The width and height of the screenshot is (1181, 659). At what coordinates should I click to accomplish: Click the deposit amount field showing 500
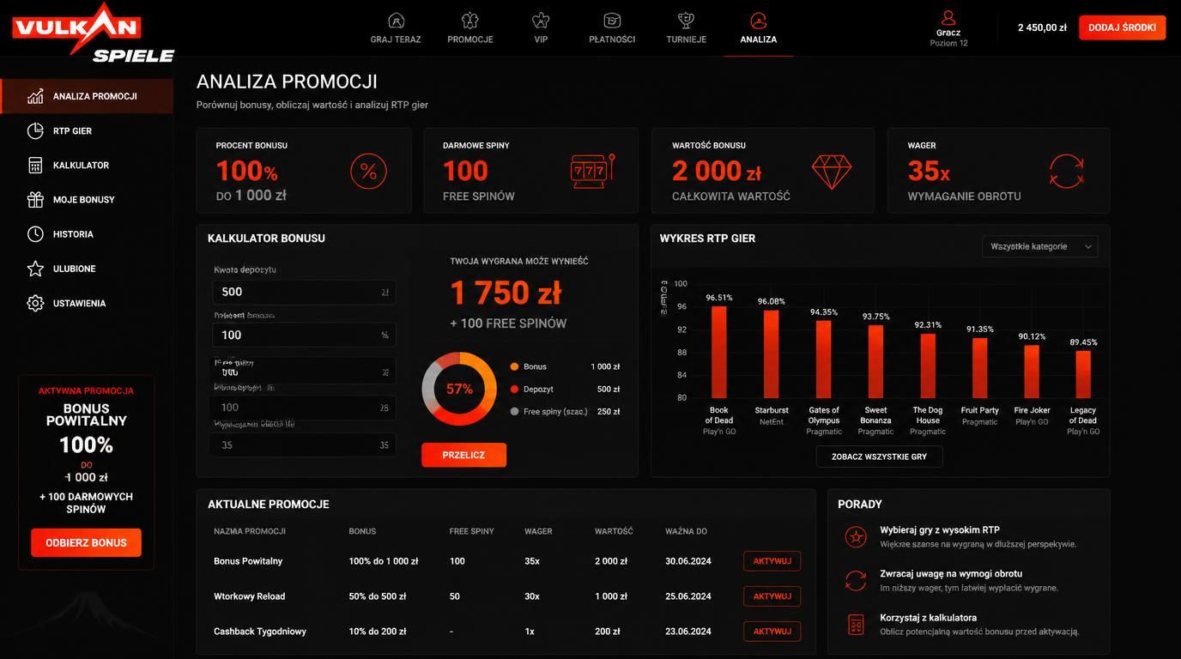pyautogui.click(x=304, y=292)
